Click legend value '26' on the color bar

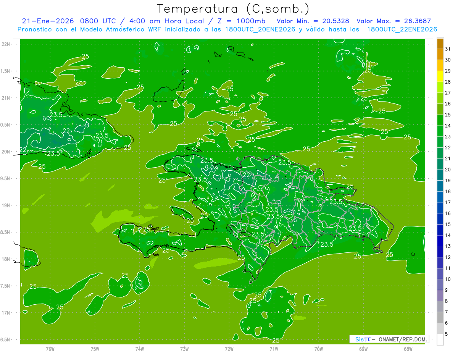tap(448, 103)
